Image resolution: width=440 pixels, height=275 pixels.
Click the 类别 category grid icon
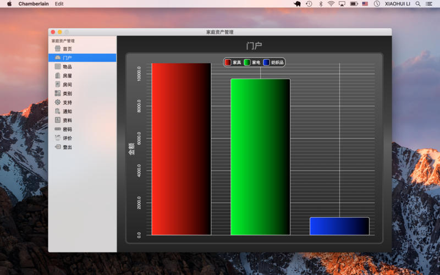pyautogui.click(x=58, y=93)
